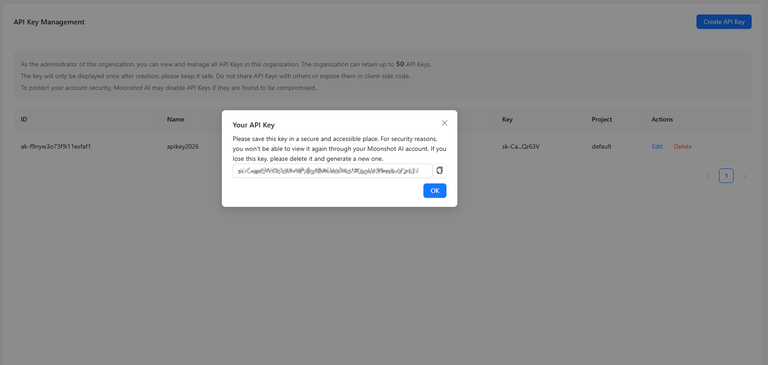Click the sk-Ca...Qr63V key value

(521, 146)
